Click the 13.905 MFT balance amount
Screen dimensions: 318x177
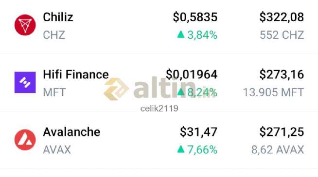click(x=274, y=92)
